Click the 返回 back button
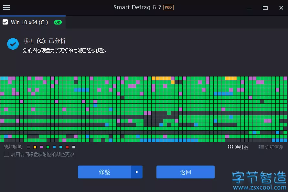 tap(185, 172)
